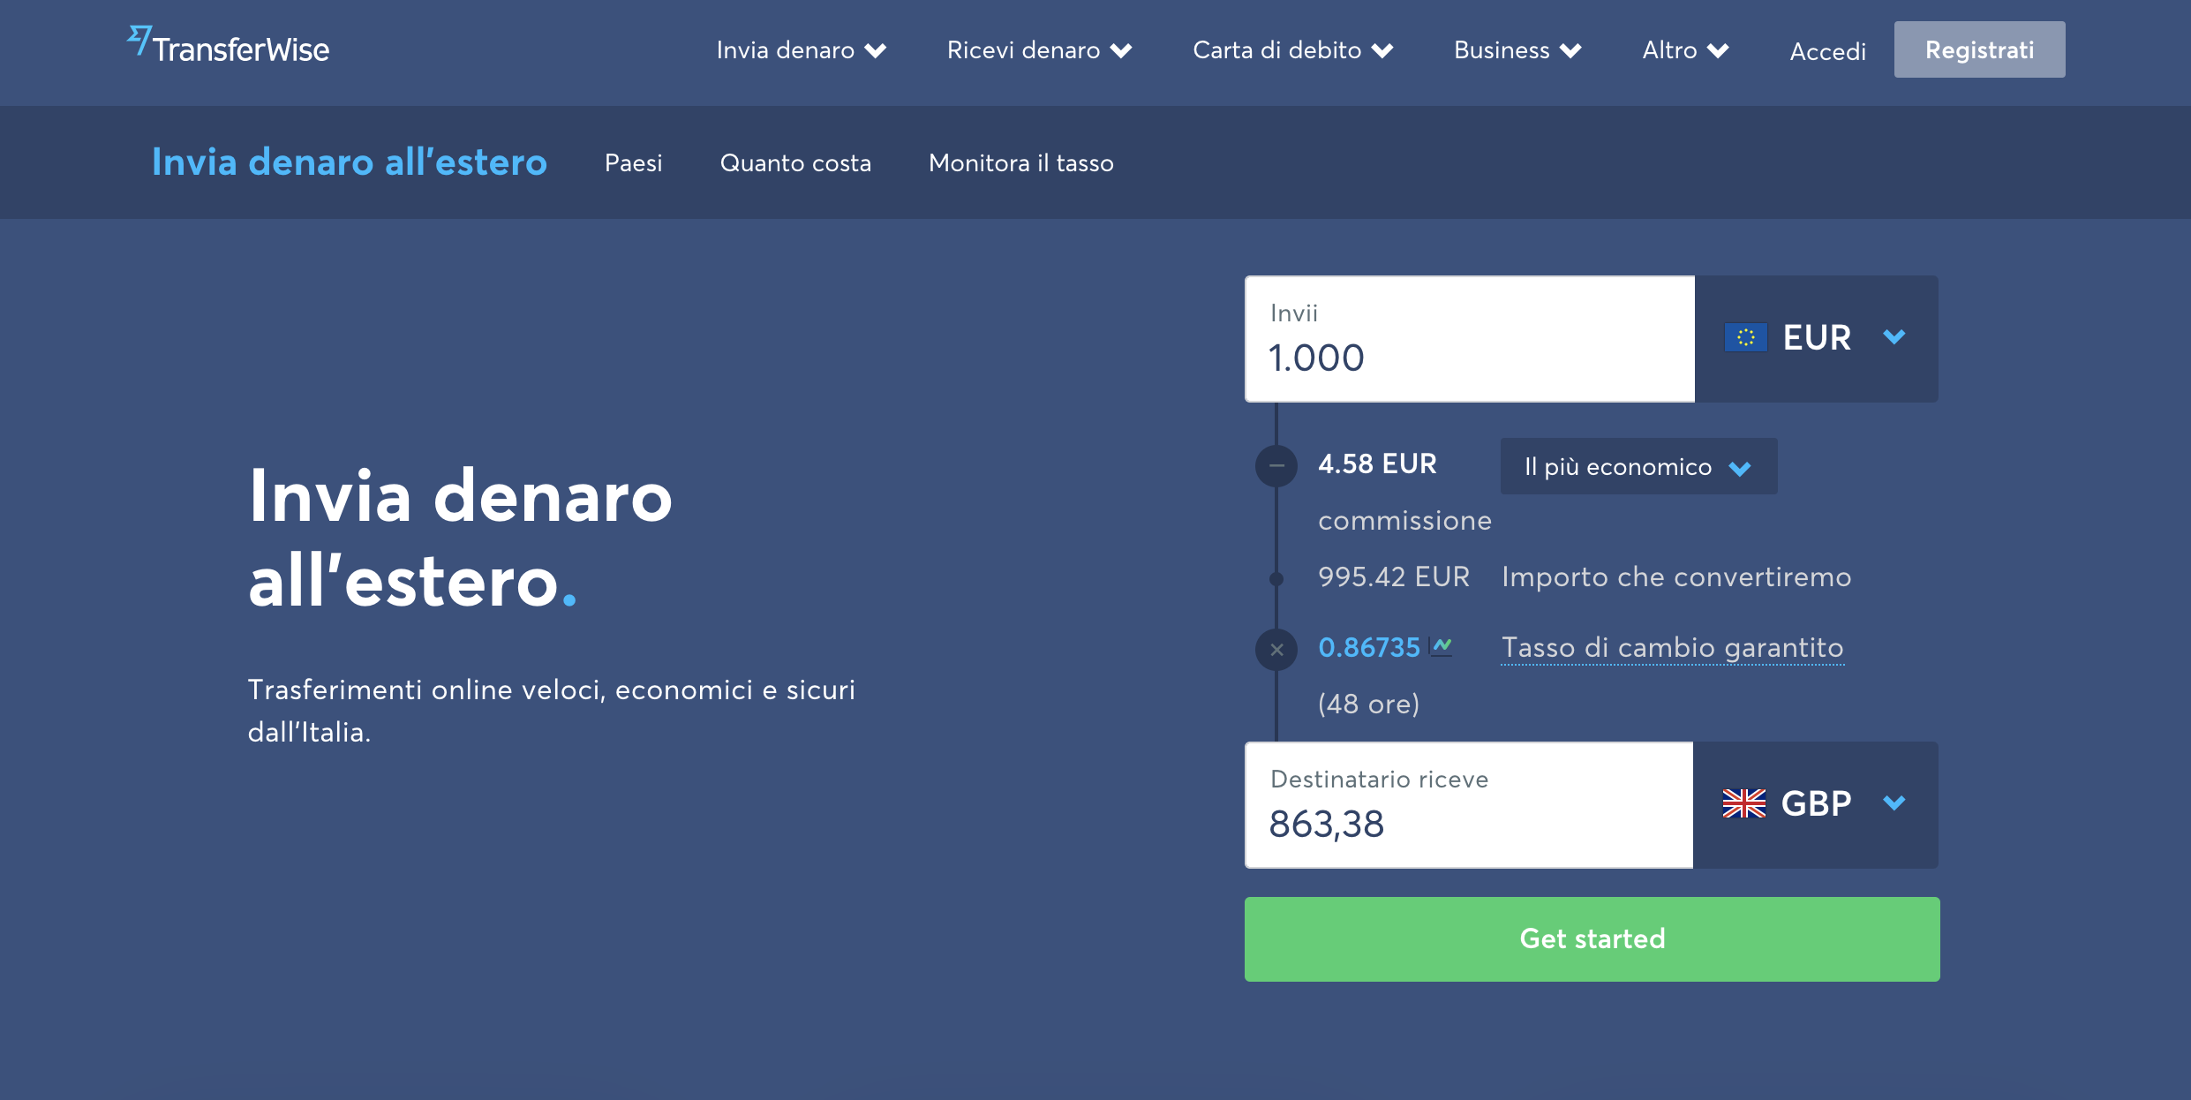Click the minus commission circle icon
2191x1100 pixels.
[1276, 465]
